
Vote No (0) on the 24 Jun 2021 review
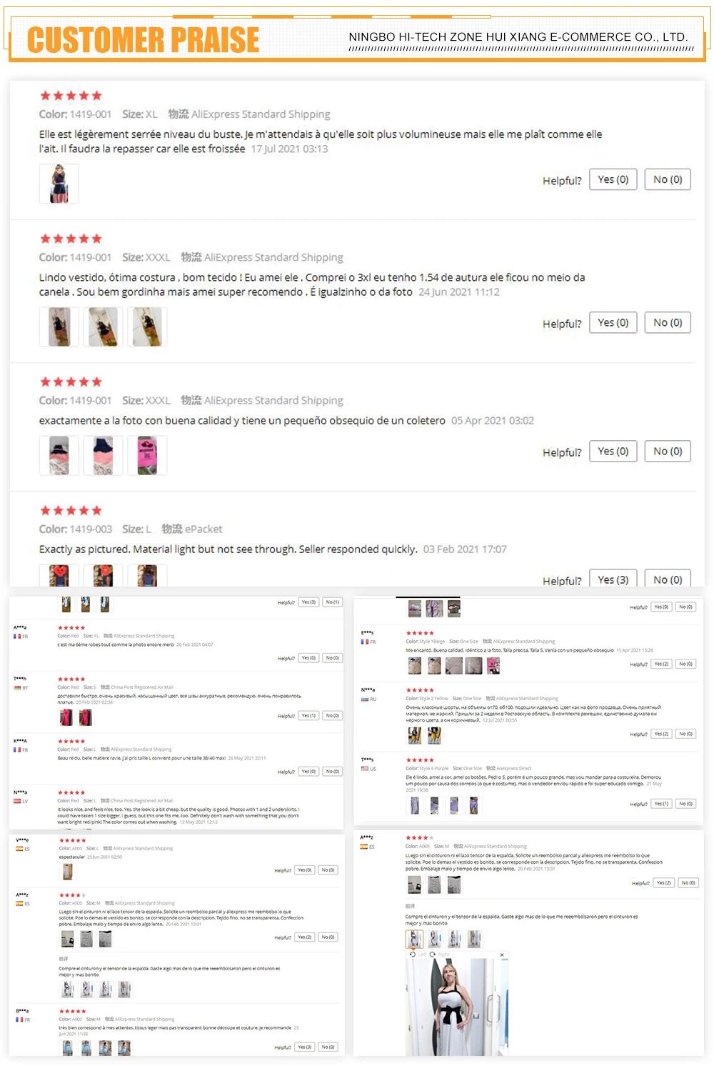point(668,322)
